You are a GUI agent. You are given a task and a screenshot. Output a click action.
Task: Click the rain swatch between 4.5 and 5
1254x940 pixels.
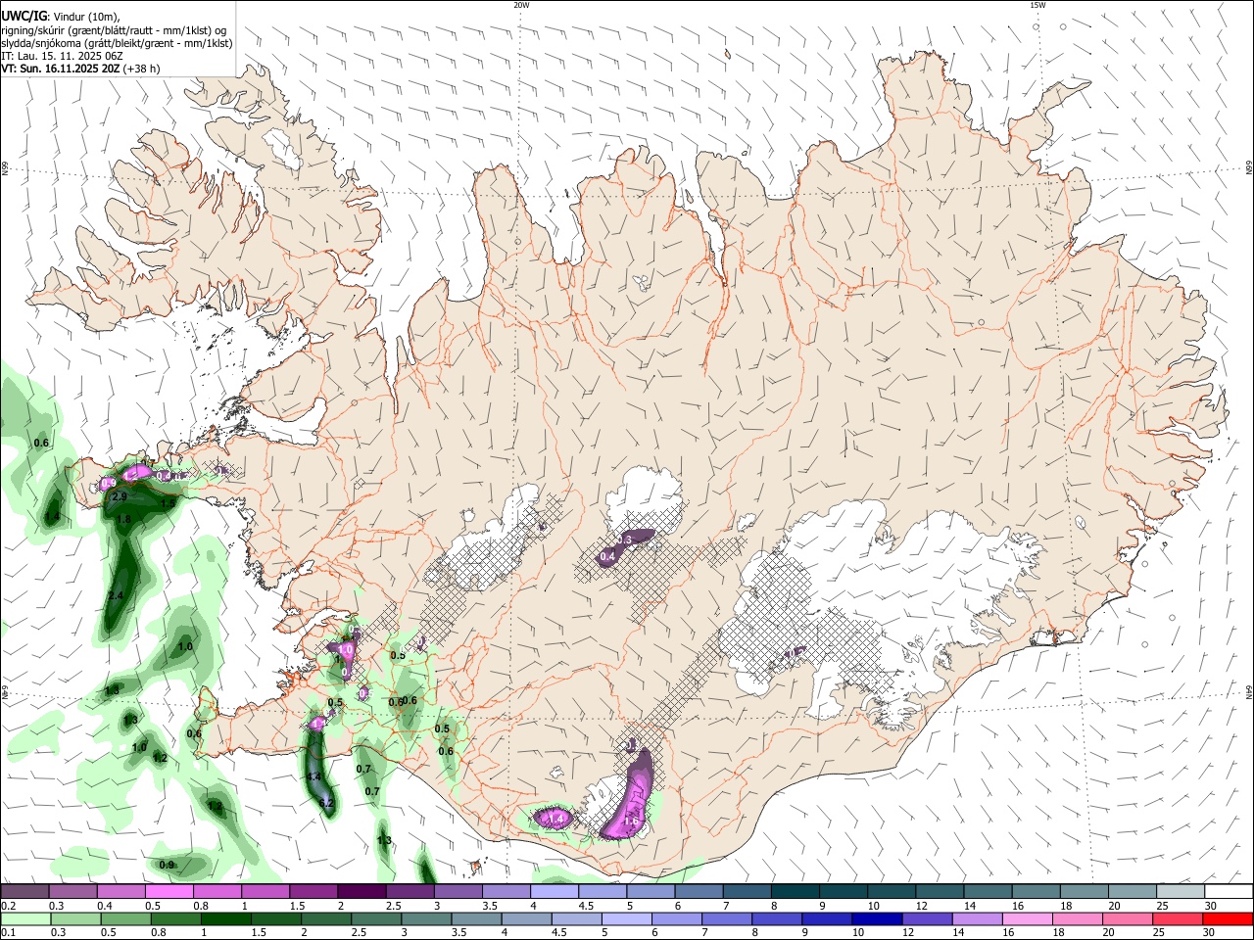pyautogui.click(x=576, y=918)
